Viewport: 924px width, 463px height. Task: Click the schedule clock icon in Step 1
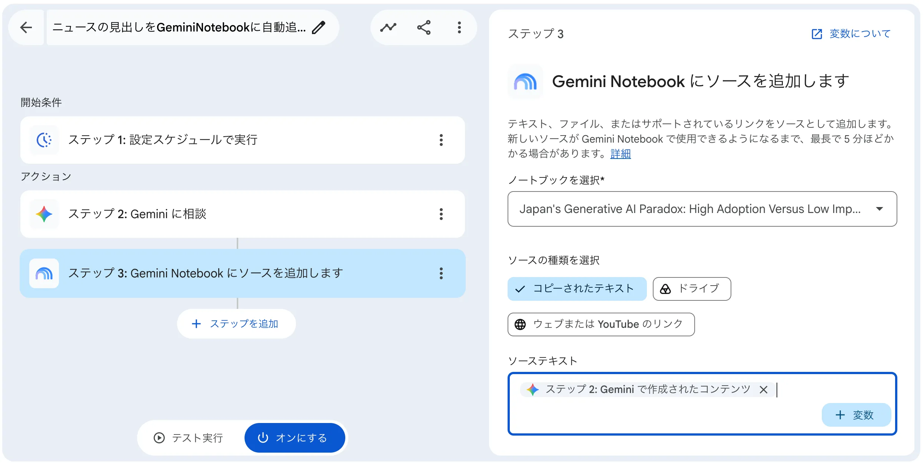click(x=44, y=140)
